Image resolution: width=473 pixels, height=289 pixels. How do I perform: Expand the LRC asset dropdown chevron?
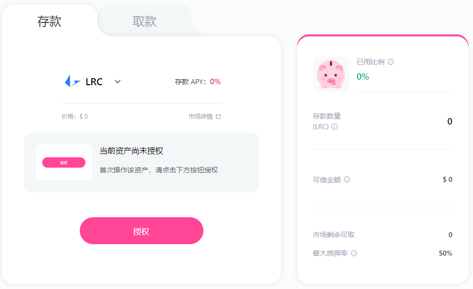118,82
